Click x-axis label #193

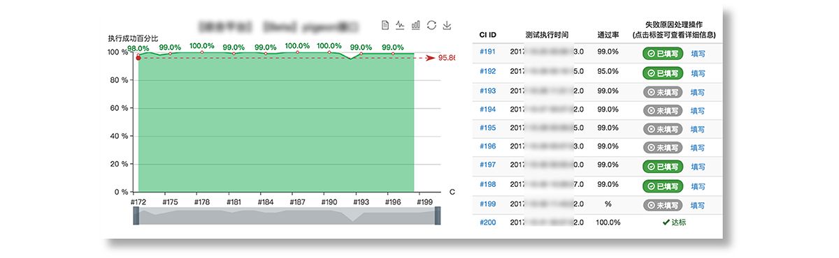361,202
